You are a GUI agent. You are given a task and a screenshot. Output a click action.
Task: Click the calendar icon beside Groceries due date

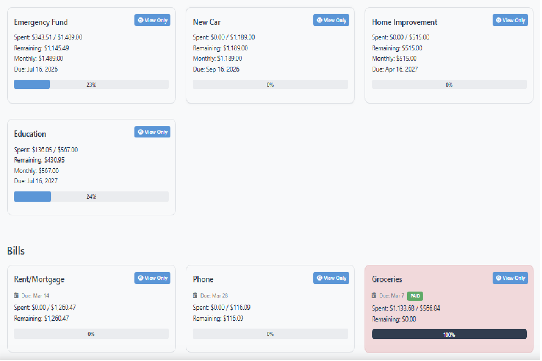[x=374, y=296]
